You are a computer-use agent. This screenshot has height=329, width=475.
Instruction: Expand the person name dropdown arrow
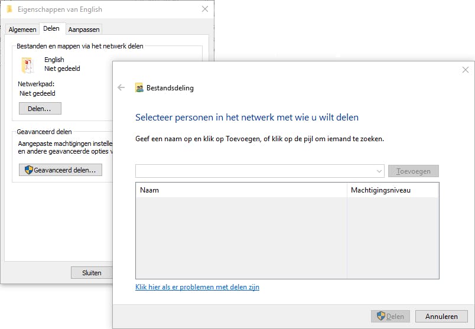(379, 171)
